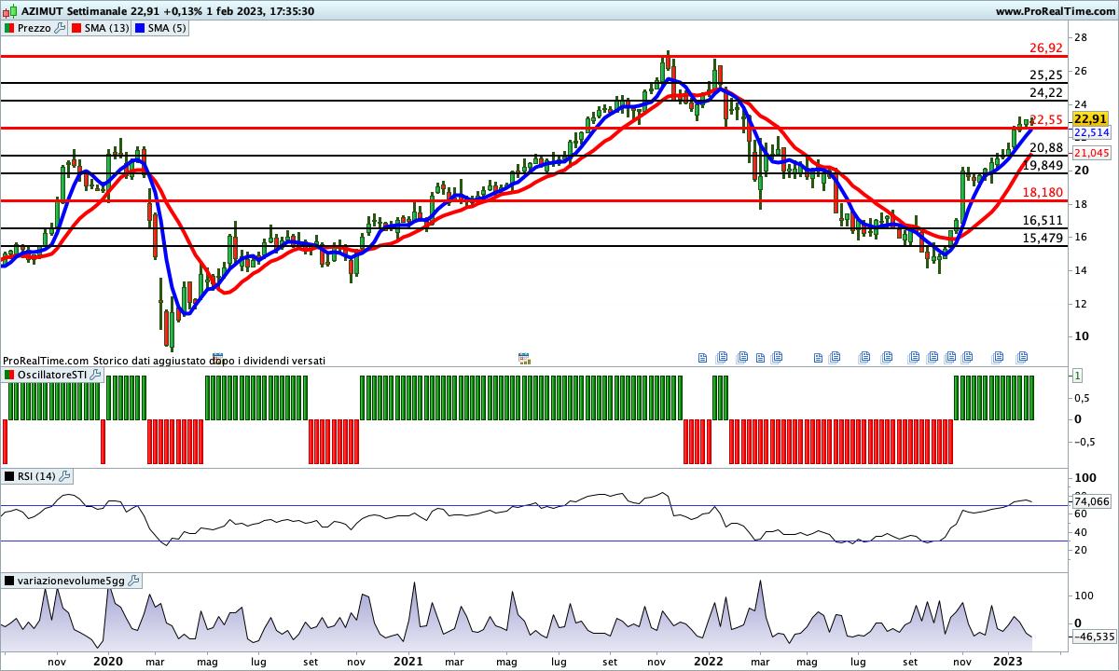Select the red 18,180 support level label
The height and width of the screenshot is (671, 1119).
pos(1043,192)
